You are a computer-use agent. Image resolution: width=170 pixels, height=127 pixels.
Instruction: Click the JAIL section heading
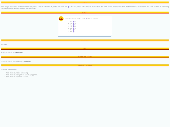[x=85, y=48]
